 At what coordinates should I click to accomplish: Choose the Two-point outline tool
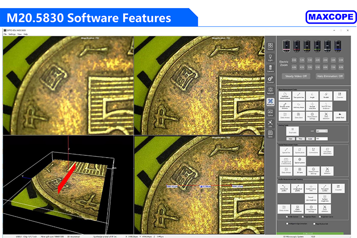pyautogui.click(x=325, y=188)
